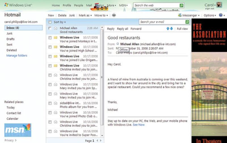Open the help question mark icon
The height and width of the screenshot is (143, 227).
tap(221, 15)
